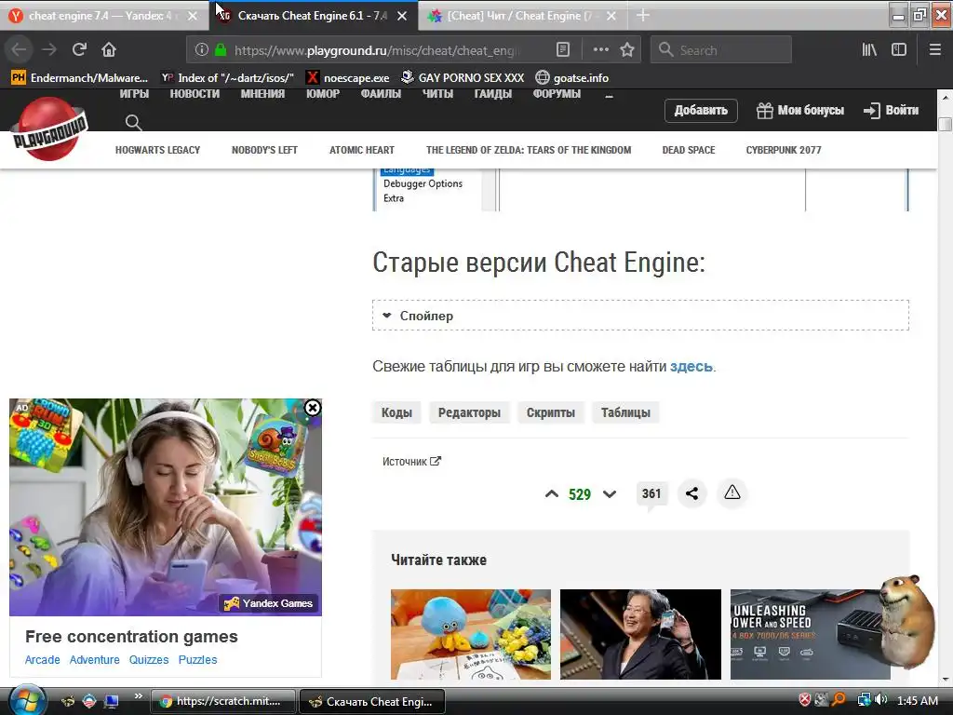This screenshot has height=715, width=953.
Task: Click the browser Back arrow
Action: pyautogui.click(x=19, y=50)
